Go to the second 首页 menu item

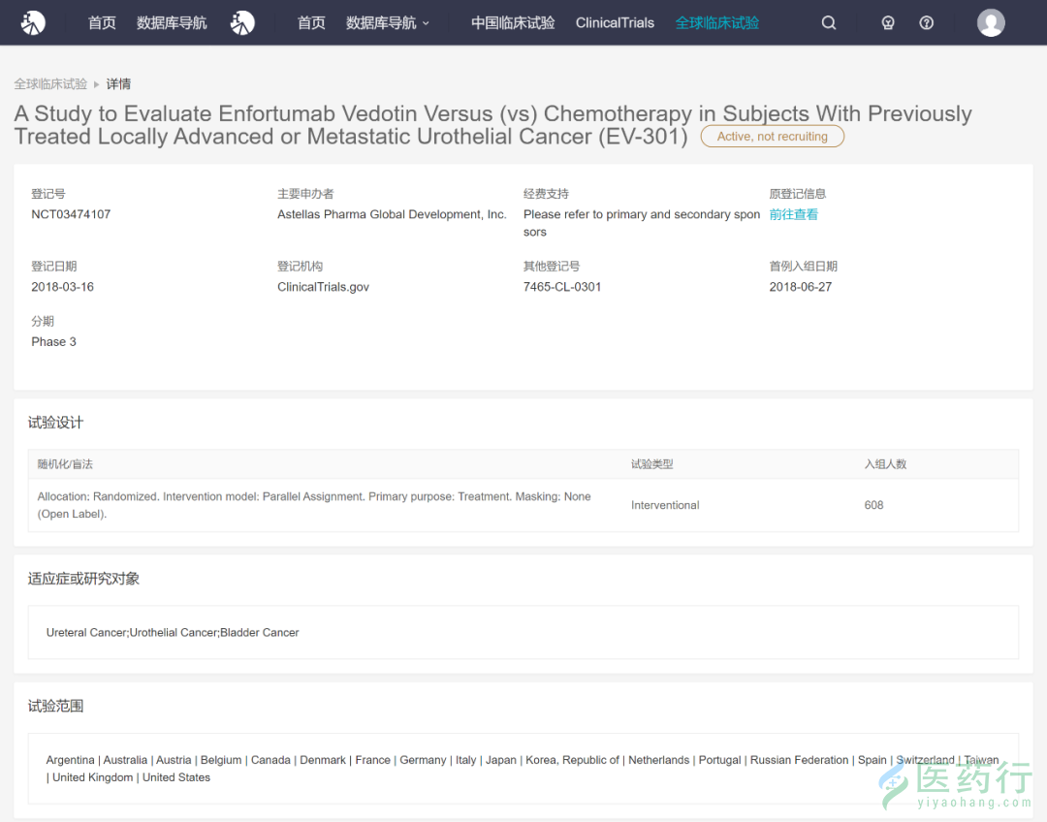click(311, 22)
